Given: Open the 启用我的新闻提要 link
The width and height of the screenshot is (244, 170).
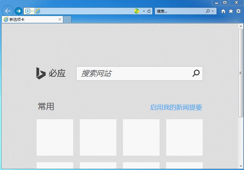Looking at the screenshot, I should [176, 107].
